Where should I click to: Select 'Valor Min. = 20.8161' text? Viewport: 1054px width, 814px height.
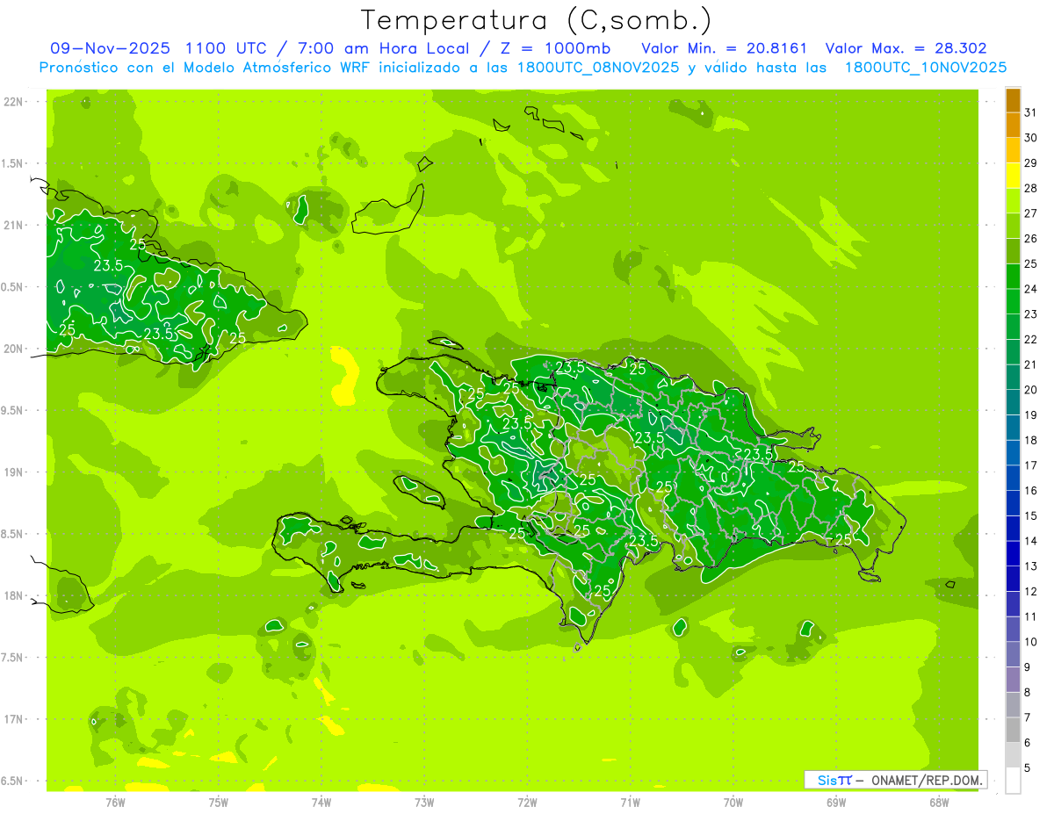[724, 48]
